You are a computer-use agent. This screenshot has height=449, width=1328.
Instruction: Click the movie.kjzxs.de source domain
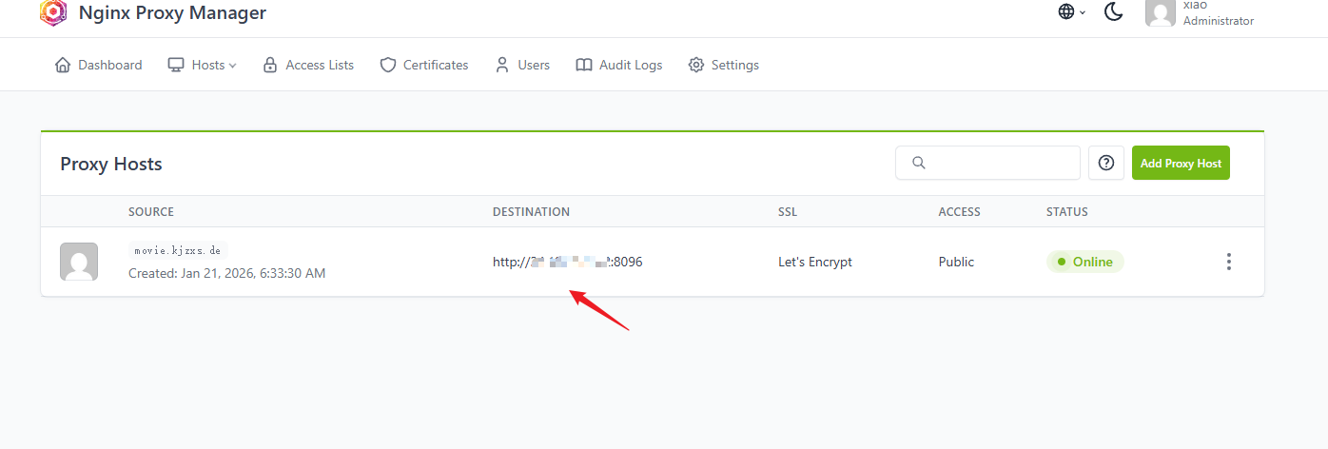179,250
